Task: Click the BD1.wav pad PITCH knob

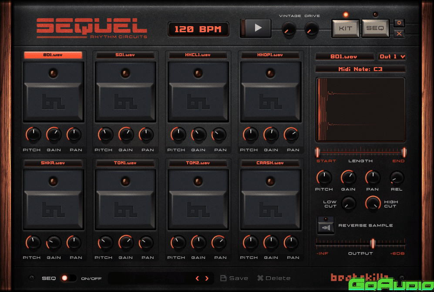Action: pyautogui.click(x=33, y=135)
